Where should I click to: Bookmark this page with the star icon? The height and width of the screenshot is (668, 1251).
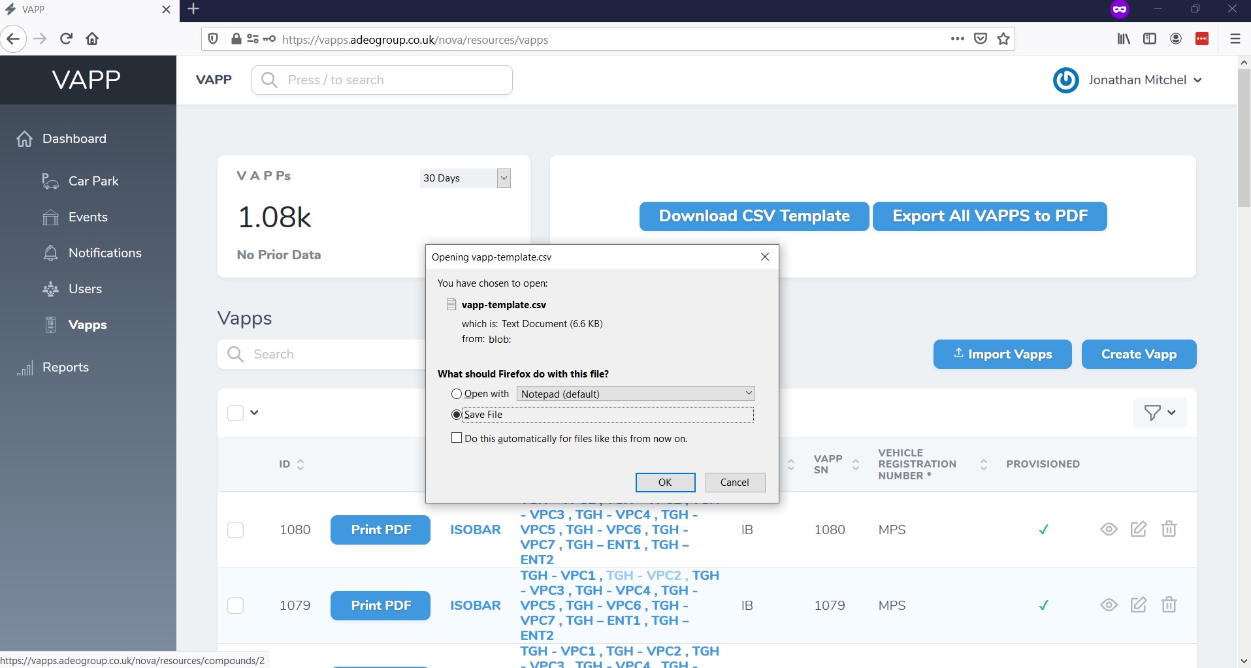[x=1003, y=39]
